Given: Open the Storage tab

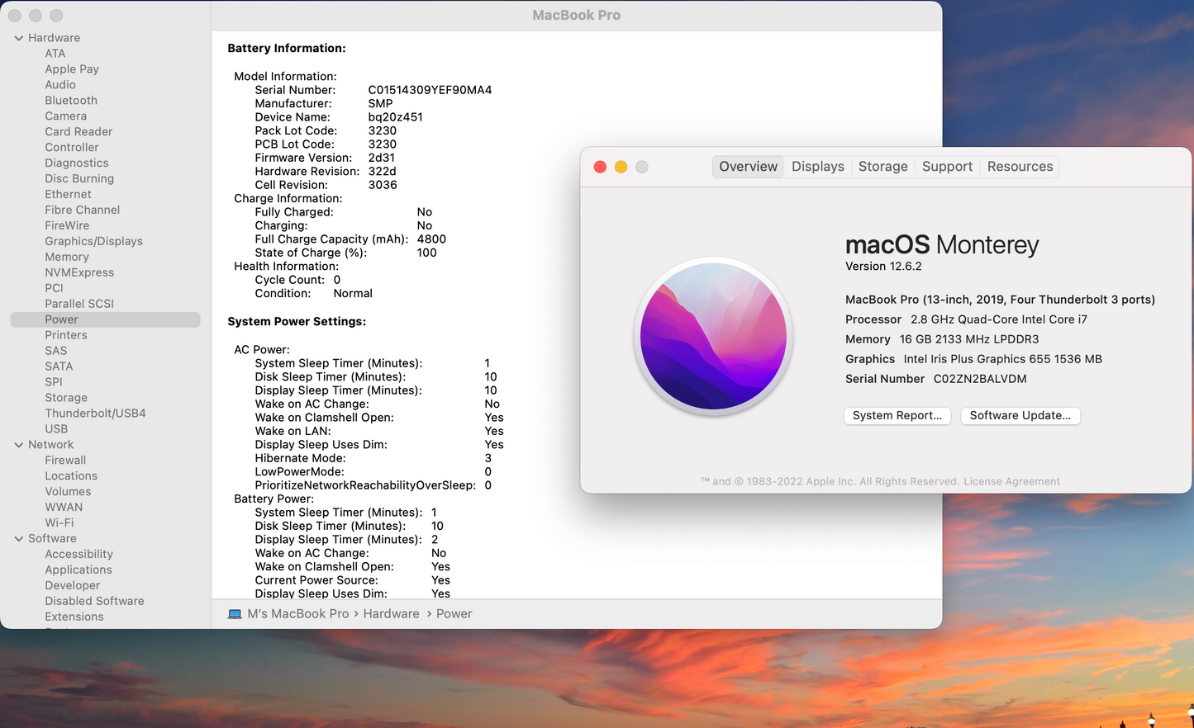Looking at the screenshot, I should tap(882, 167).
